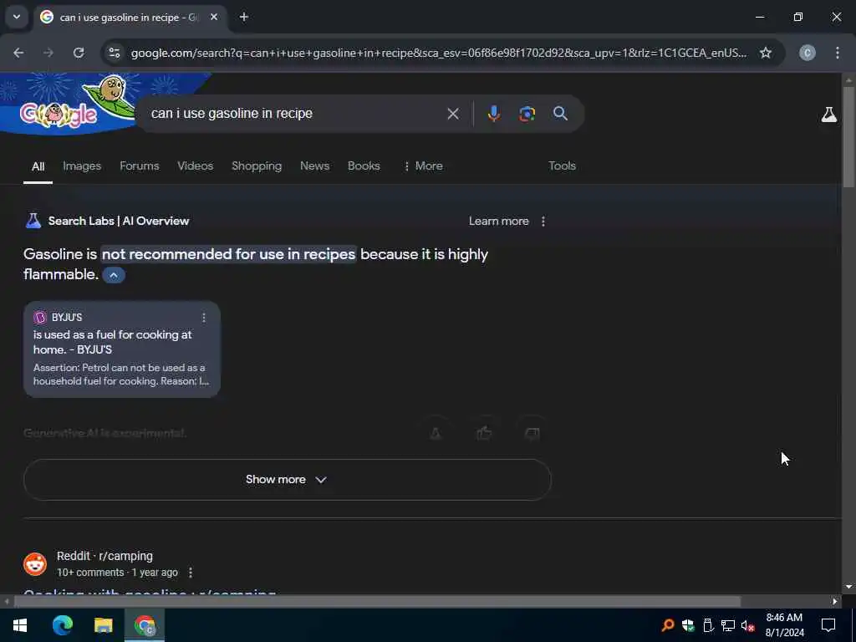The height and width of the screenshot is (642, 856).
Task: Click the search box text field
Action: tap(295, 114)
